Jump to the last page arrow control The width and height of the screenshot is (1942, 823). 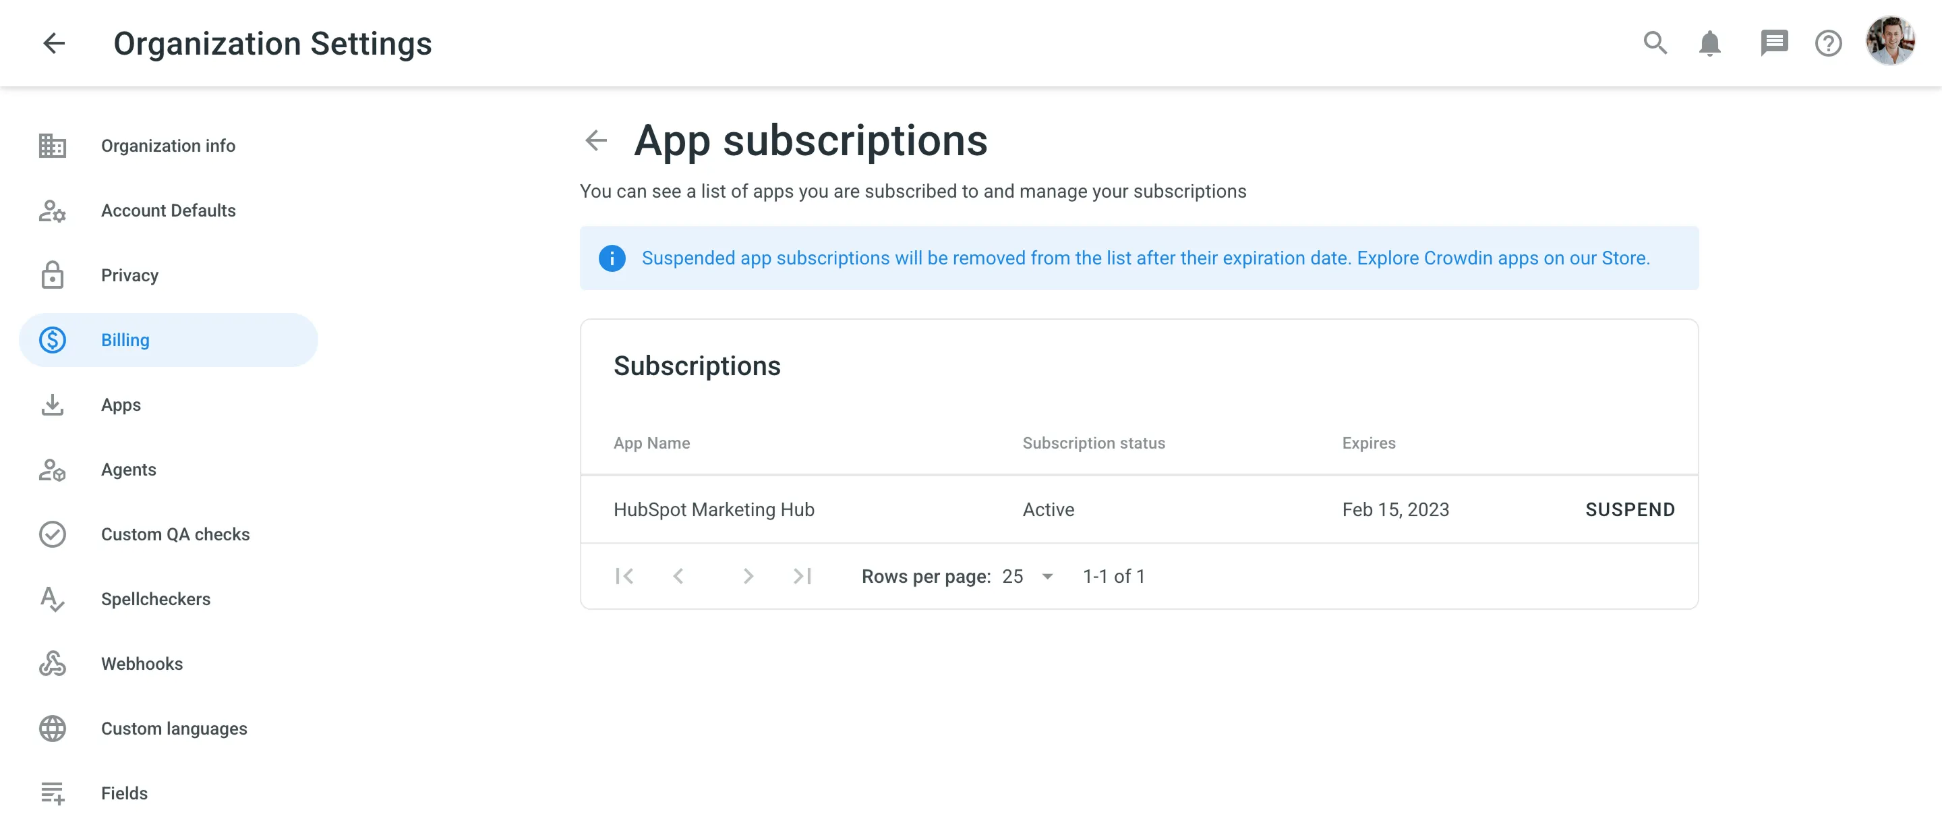[x=802, y=575]
